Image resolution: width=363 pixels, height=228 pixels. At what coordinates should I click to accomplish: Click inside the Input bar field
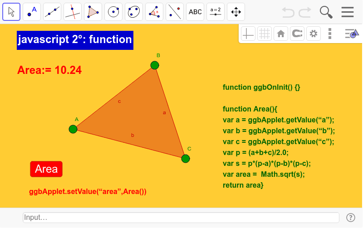[x=181, y=218]
